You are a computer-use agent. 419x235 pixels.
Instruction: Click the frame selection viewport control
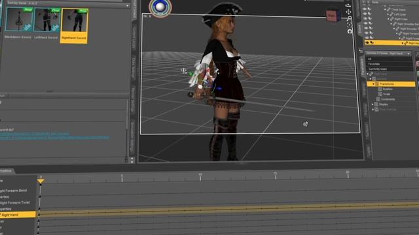pyautogui.click(x=349, y=25)
